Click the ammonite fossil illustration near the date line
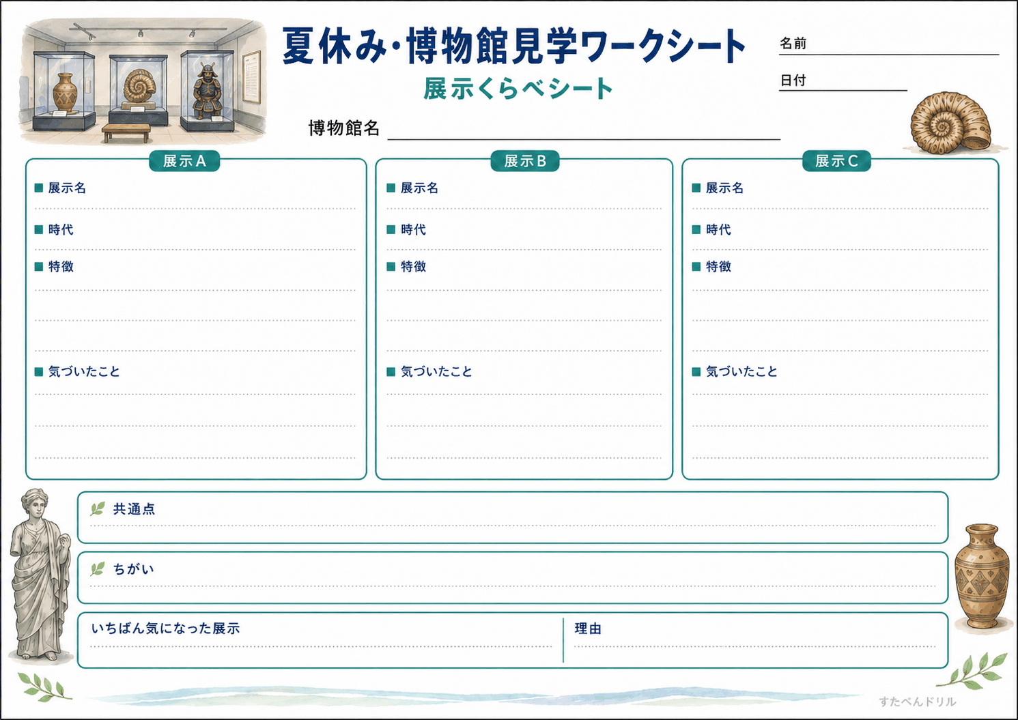 coord(951,123)
